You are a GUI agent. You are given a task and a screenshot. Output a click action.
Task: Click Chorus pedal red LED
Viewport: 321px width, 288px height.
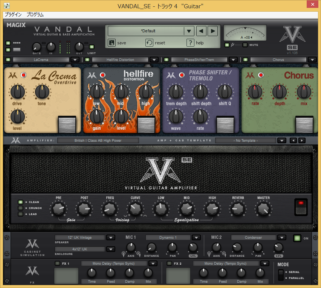[261, 75]
